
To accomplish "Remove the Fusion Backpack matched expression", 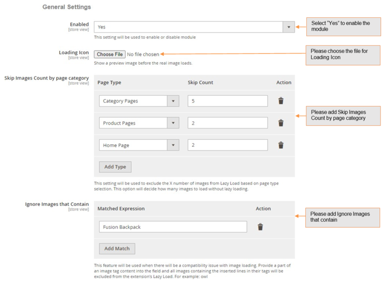I will click(260, 227).
